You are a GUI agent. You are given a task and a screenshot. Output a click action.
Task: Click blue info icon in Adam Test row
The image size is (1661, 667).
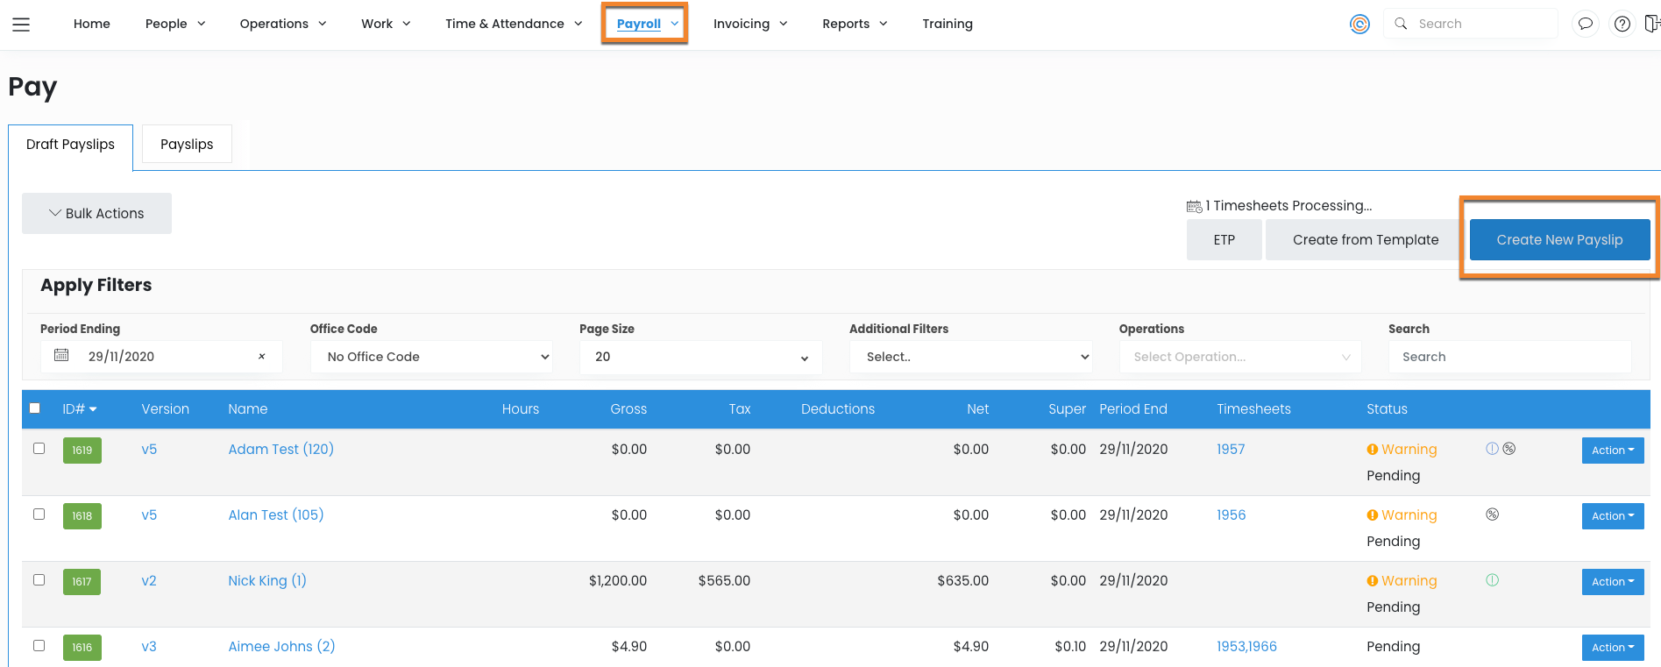tap(1492, 449)
